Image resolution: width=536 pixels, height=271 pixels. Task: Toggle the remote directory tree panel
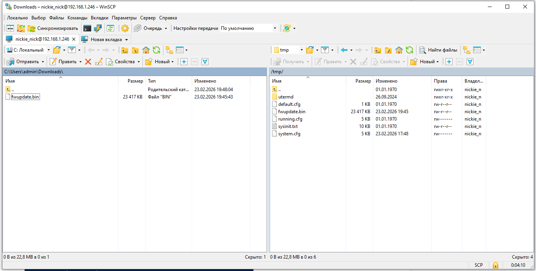pyautogui.click(x=466, y=50)
